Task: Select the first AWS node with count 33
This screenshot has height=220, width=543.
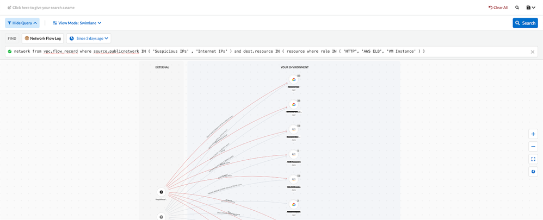Action: (294, 129)
